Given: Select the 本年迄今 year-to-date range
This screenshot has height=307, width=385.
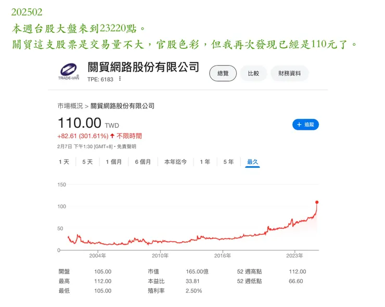Looking at the screenshot, I should click(175, 162).
